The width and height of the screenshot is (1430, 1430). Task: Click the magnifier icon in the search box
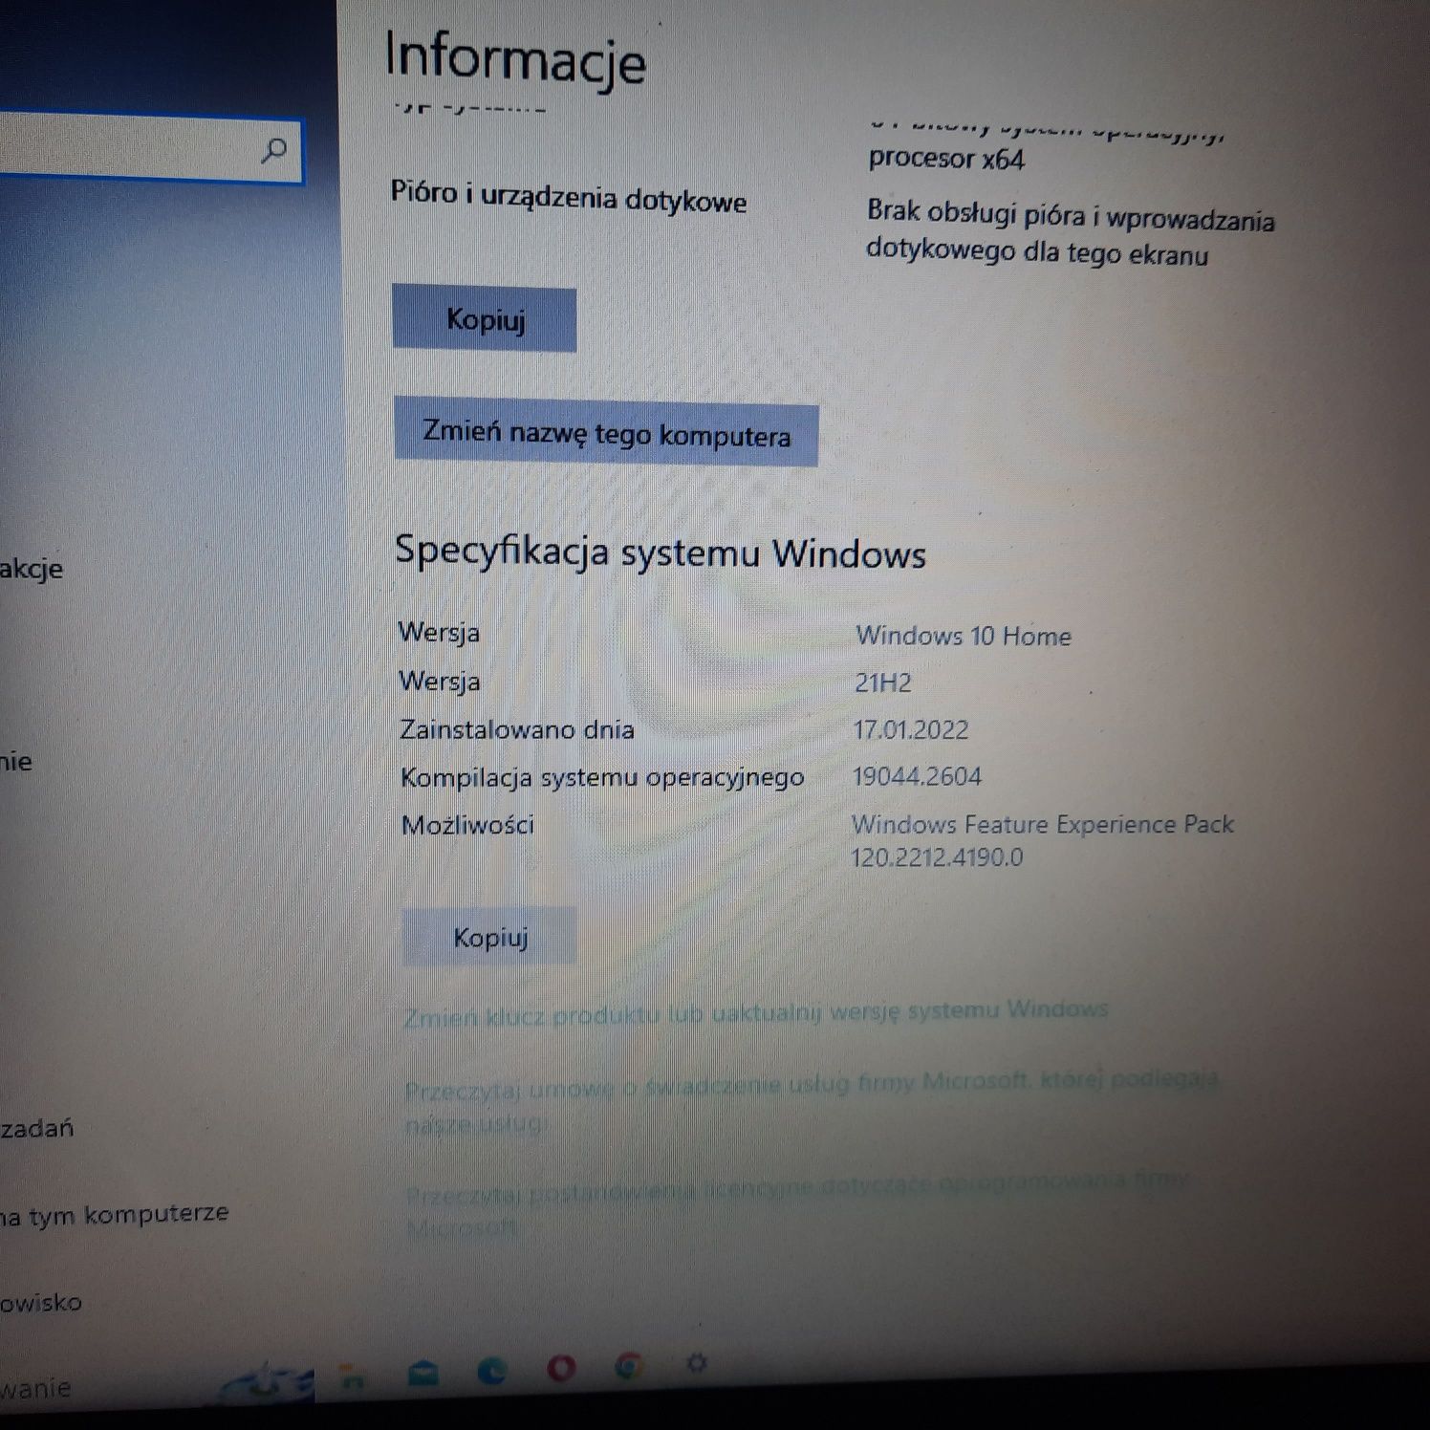pos(274,150)
